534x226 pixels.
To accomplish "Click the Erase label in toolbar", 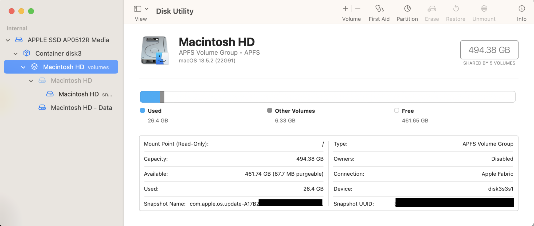I will 432,19.
